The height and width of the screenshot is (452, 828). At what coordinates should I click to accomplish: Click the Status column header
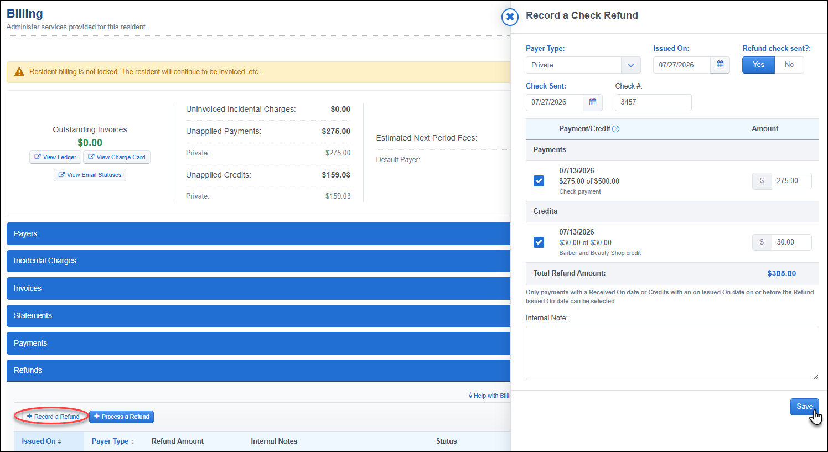[x=446, y=441]
